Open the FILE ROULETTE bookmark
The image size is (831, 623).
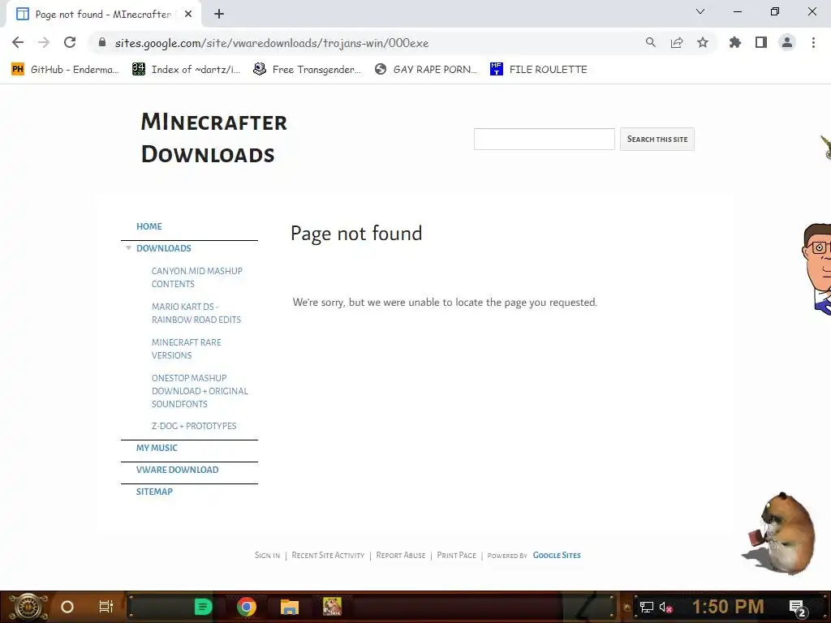(x=539, y=70)
